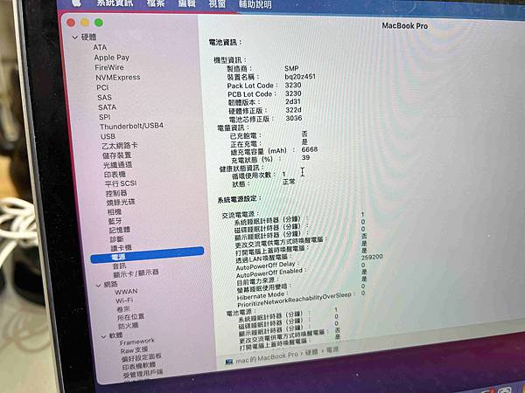
Task: Select SPI in the sidebar
Action: [x=105, y=117]
